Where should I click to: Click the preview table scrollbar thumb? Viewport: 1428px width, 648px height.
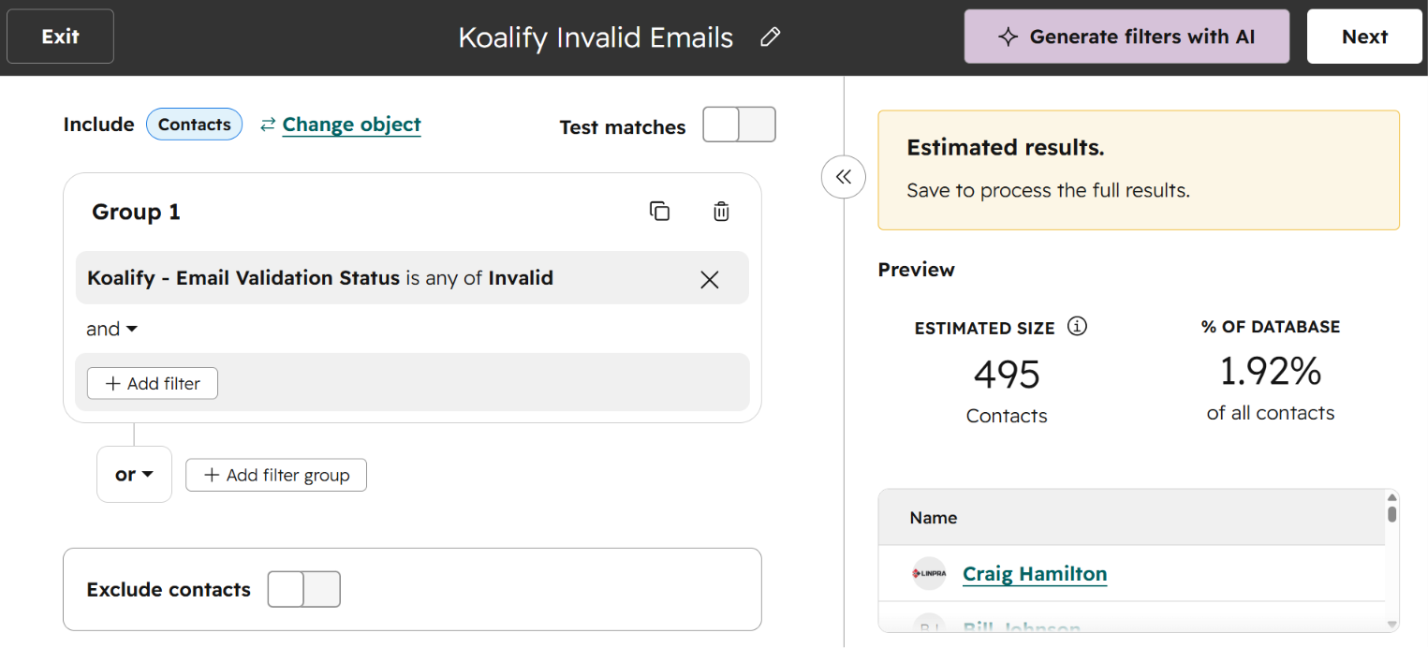pos(1391,514)
